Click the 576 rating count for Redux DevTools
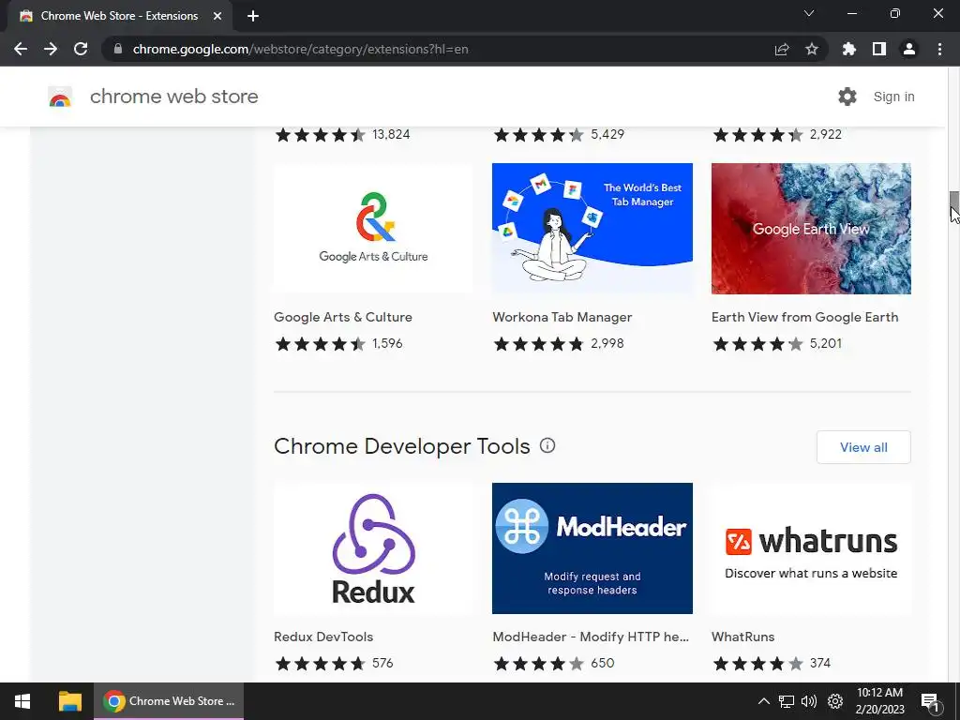 click(x=382, y=663)
